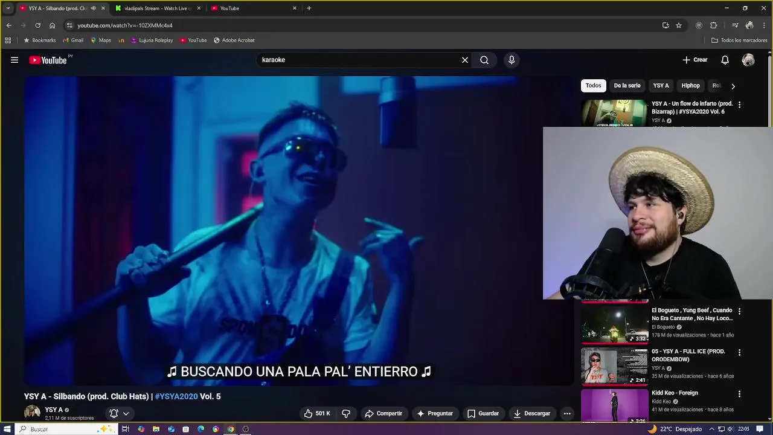Select the Todos filter chip

click(x=593, y=86)
